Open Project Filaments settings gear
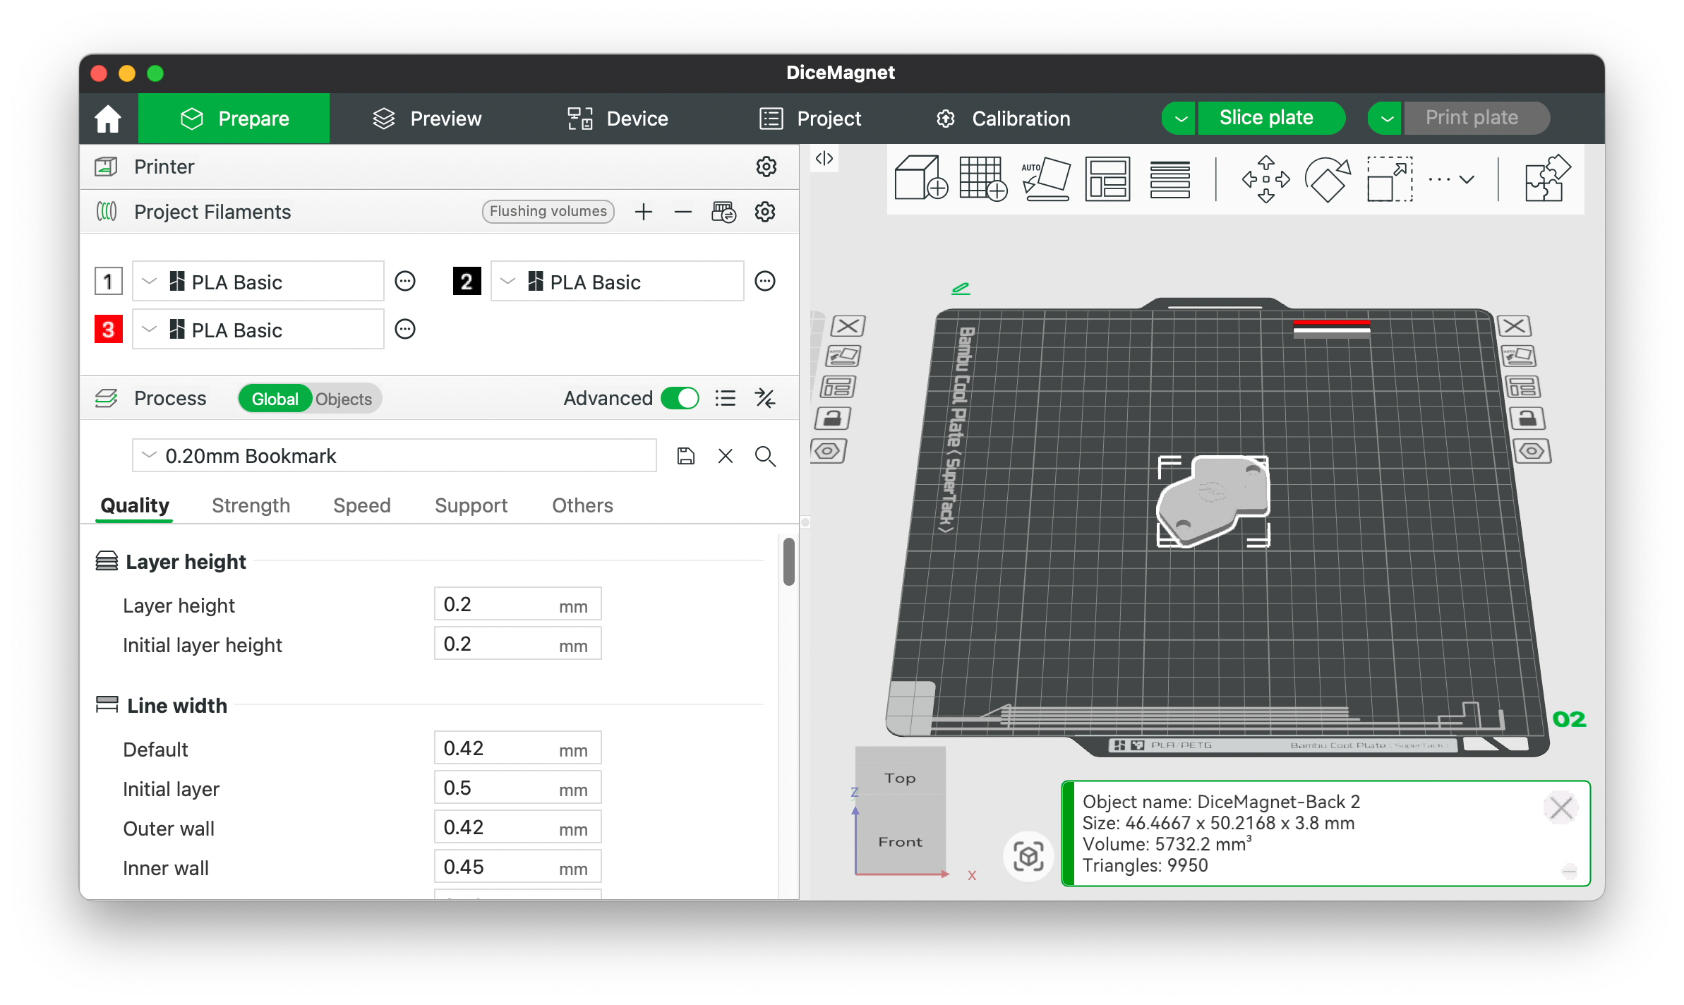1684x1005 pixels. tap(765, 212)
